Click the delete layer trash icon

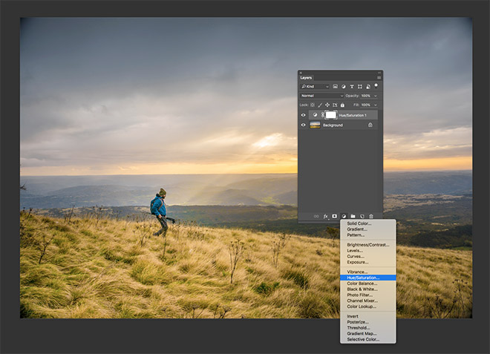[x=371, y=216]
